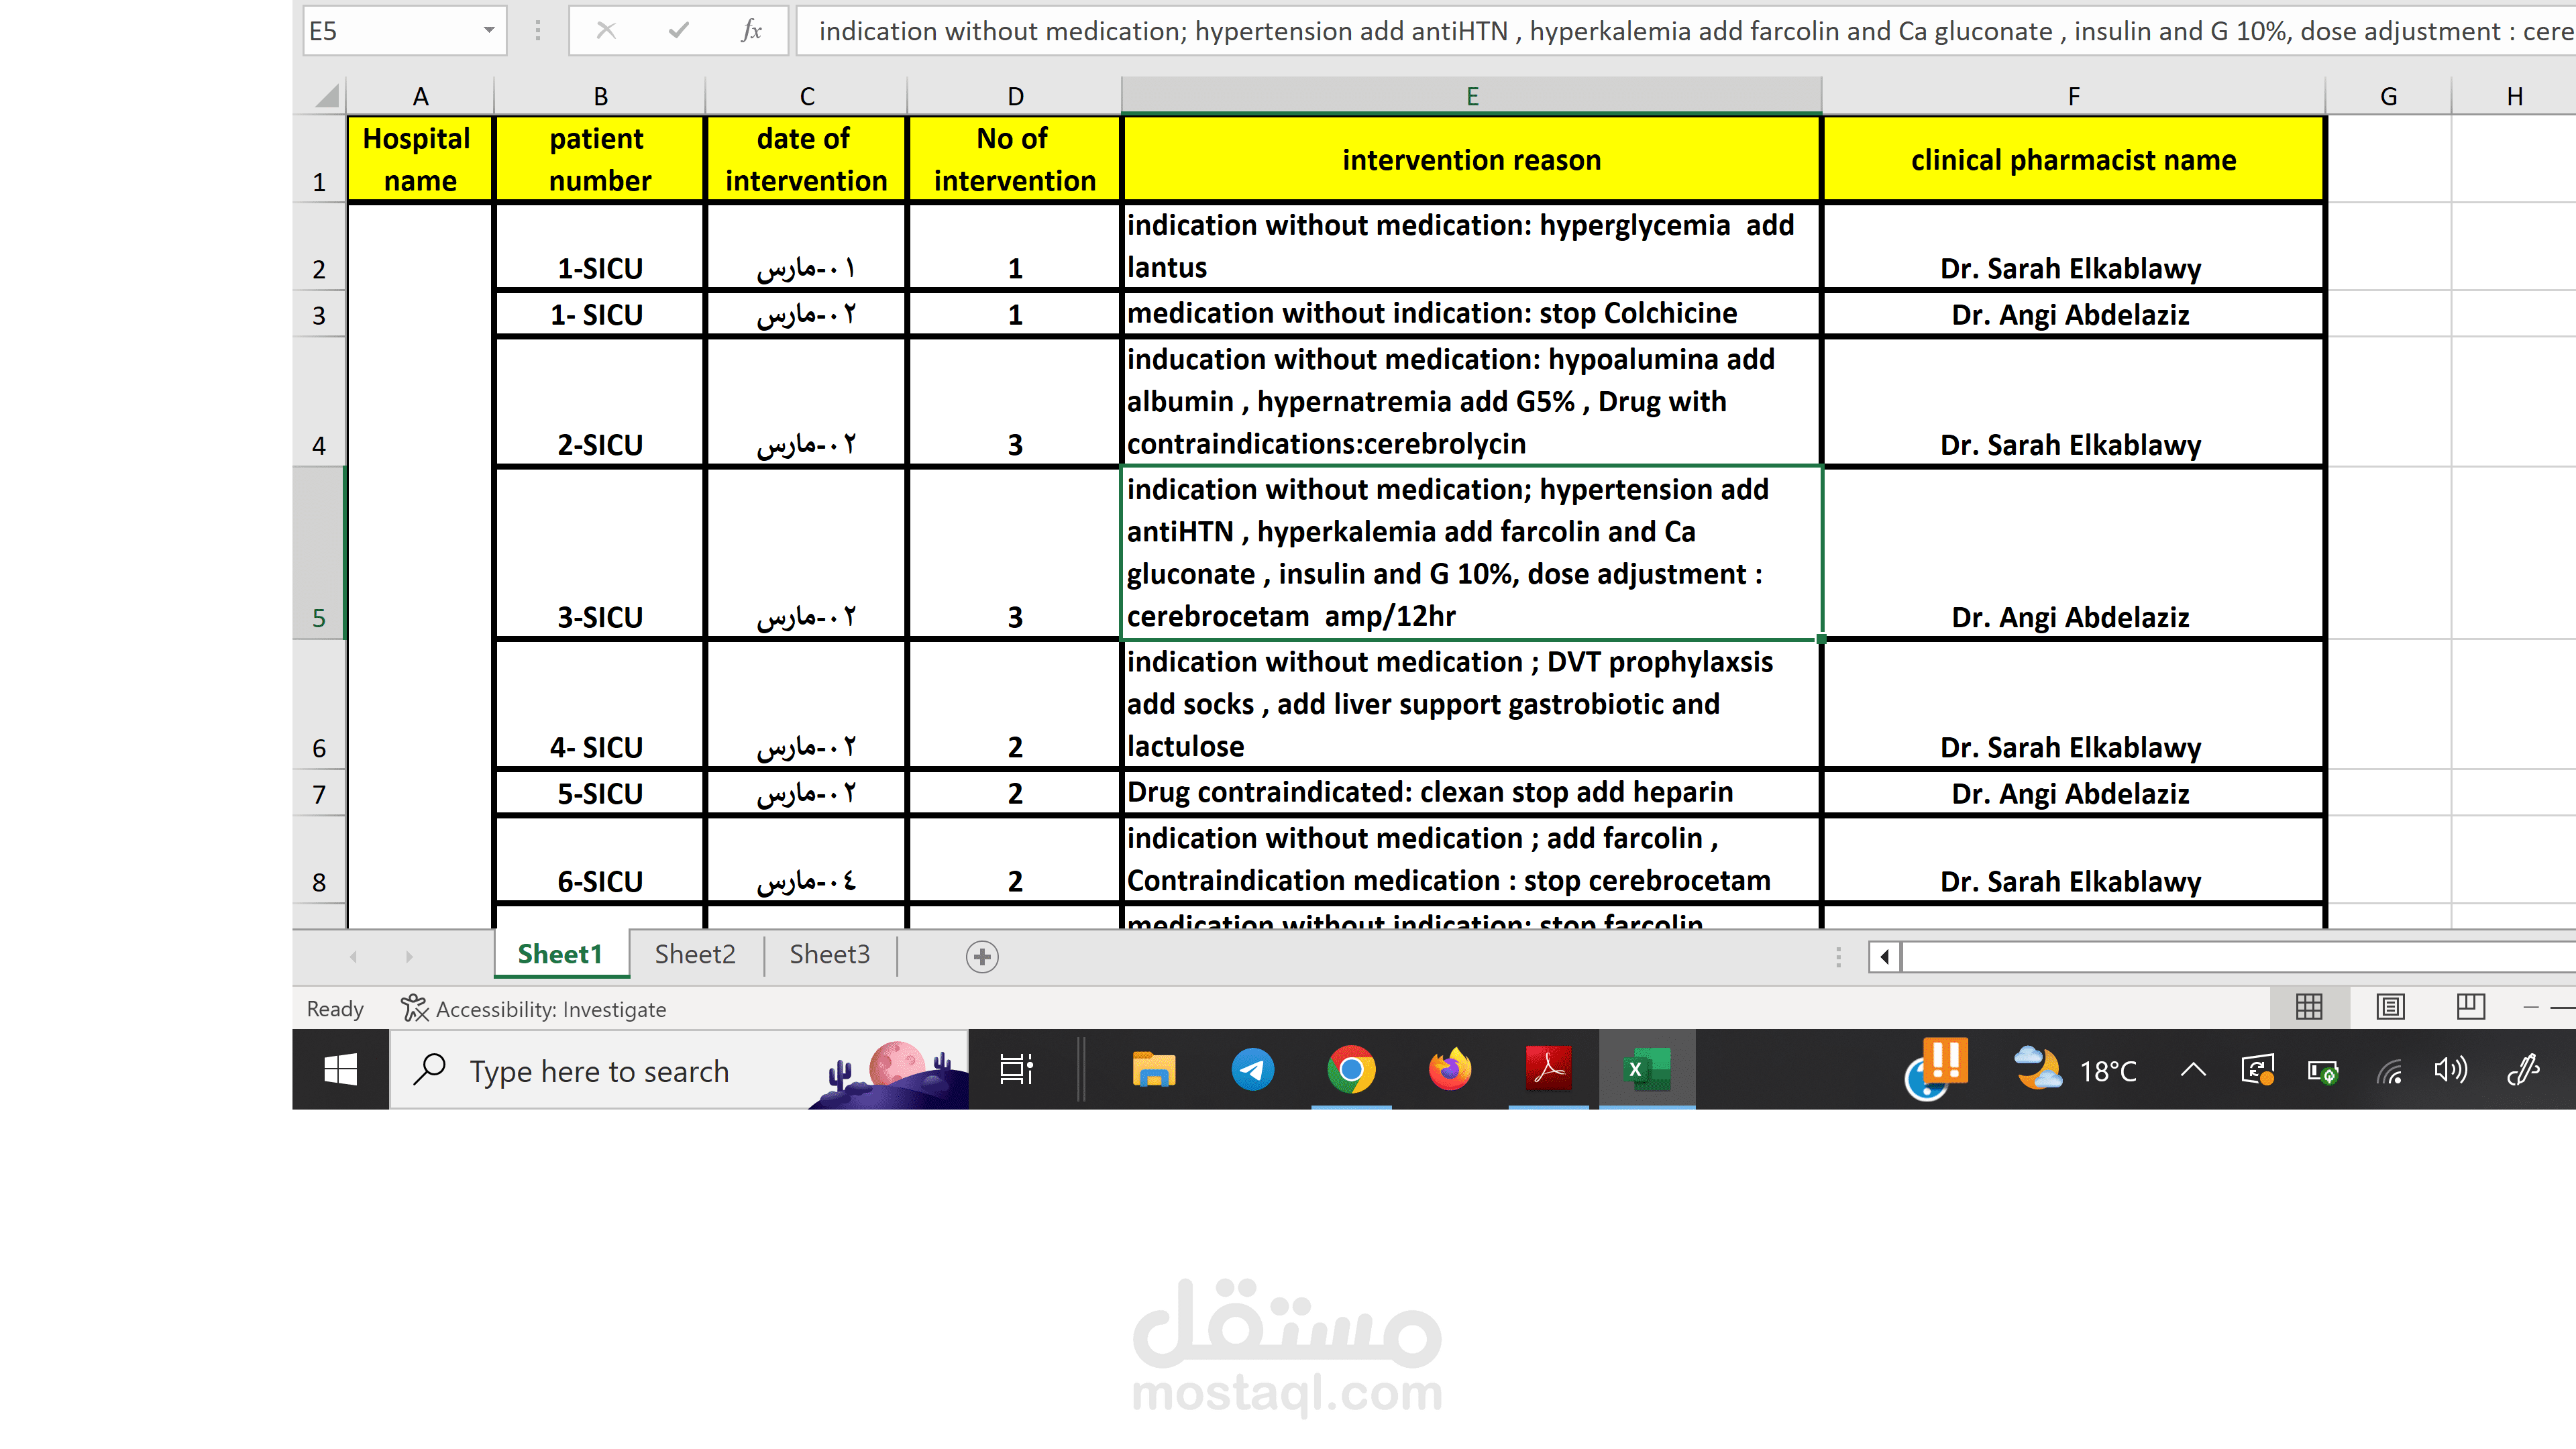Select the cell containing 3-SICU

point(600,553)
